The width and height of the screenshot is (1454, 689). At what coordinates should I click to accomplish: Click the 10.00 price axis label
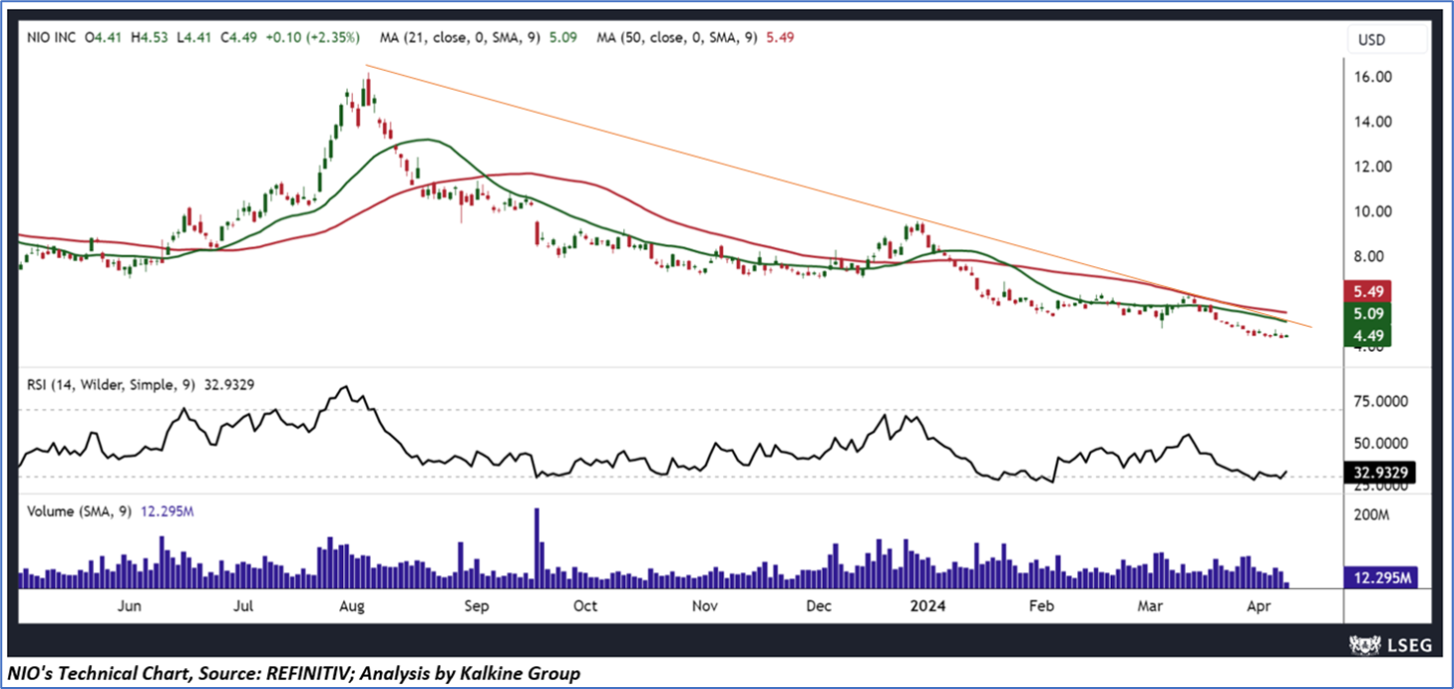pos(1374,211)
